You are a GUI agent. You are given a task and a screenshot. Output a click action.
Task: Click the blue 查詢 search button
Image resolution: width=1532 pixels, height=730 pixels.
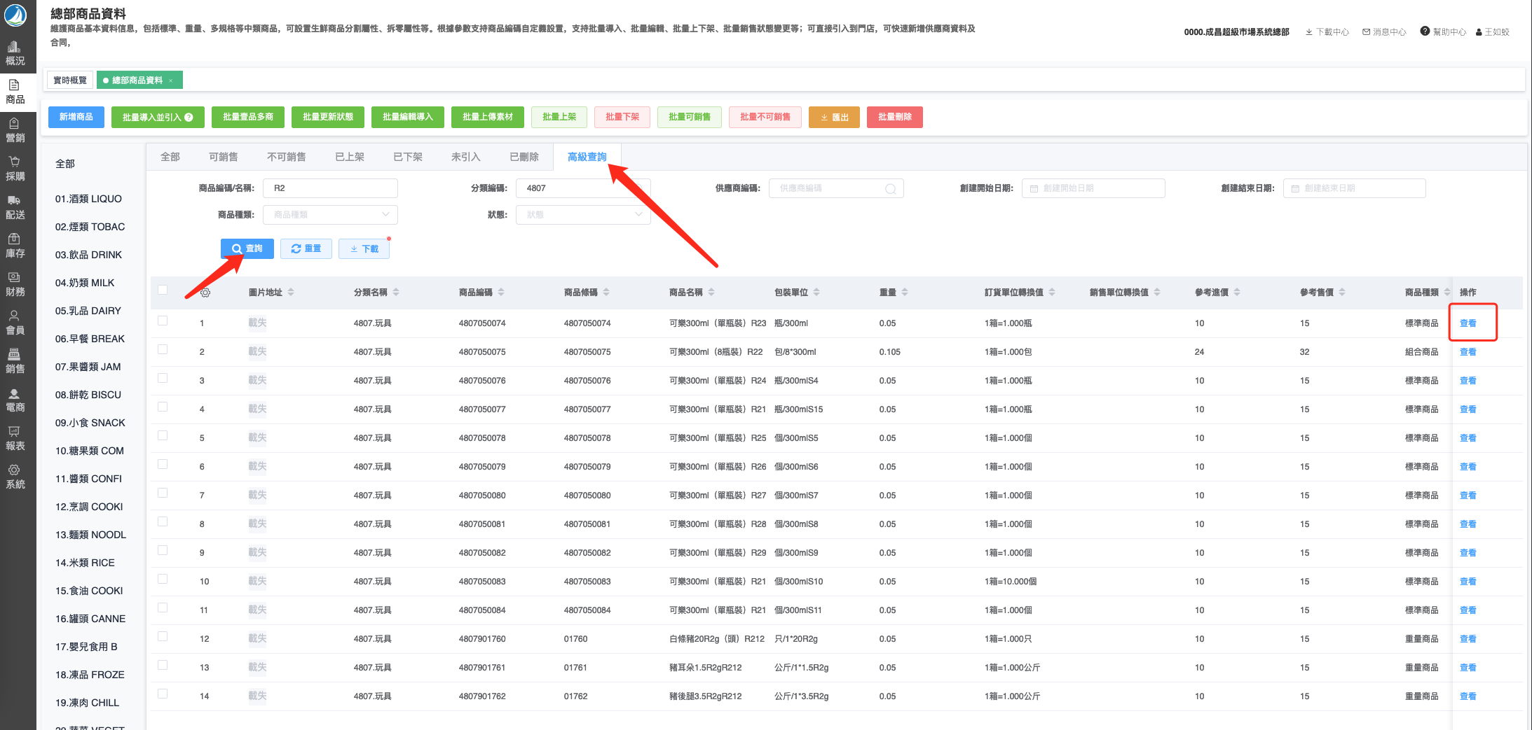247,248
